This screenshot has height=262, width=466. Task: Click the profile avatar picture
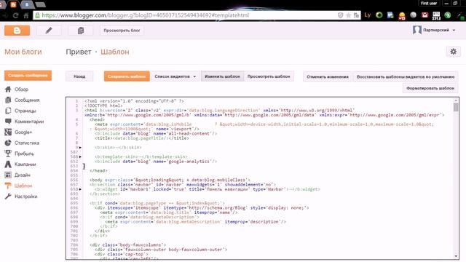(417, 30)
